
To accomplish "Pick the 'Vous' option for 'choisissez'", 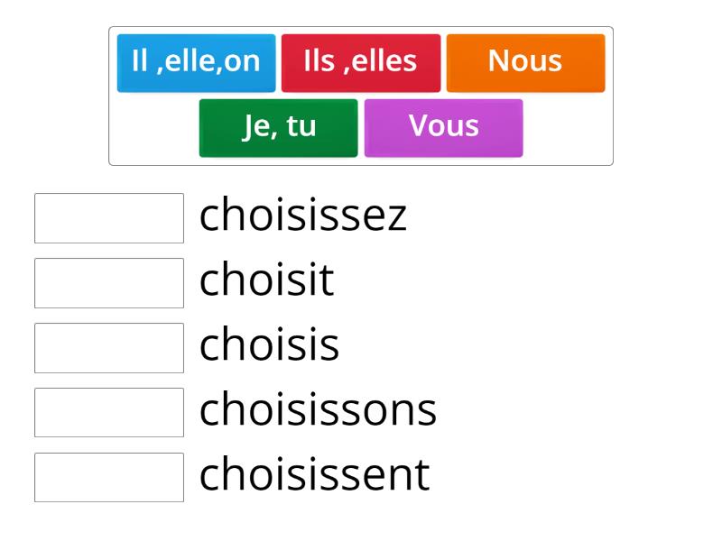I will (444, 126).
